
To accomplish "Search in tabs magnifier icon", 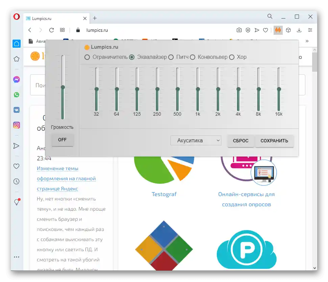I will [270, 16].
